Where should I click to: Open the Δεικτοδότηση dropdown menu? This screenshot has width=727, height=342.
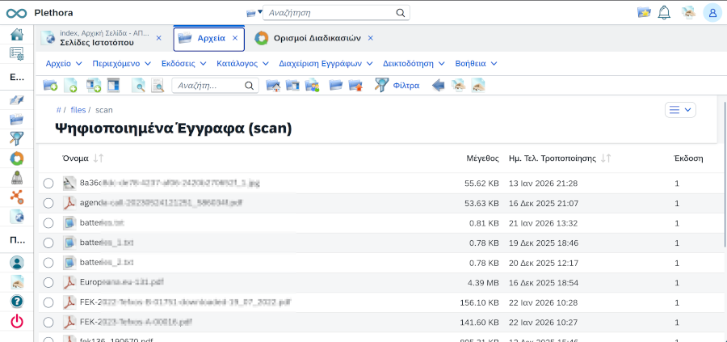click(414, 63)
